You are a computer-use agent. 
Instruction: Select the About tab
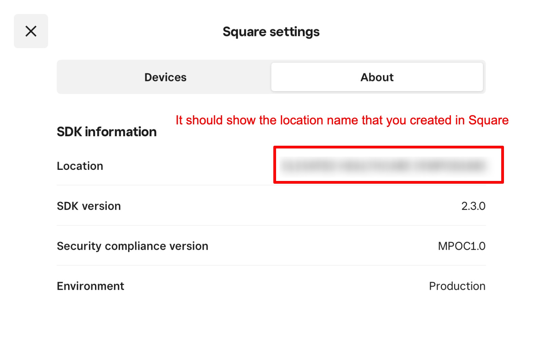(x=377, y=77)
